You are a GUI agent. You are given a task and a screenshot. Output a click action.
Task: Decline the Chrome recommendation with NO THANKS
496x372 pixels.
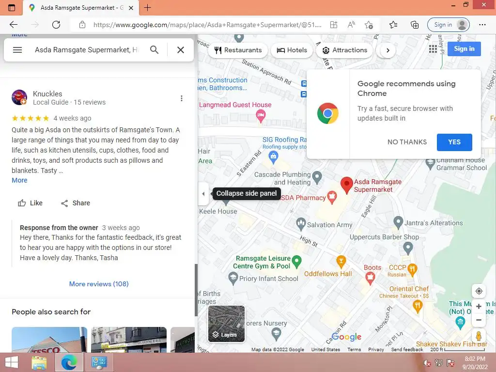[407, 142]
